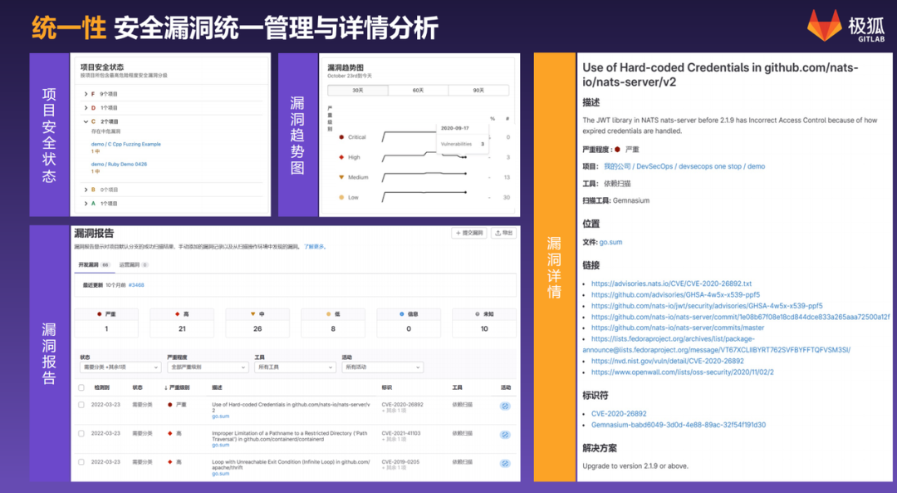Open go.sum file link in details panel

(610, 242)
